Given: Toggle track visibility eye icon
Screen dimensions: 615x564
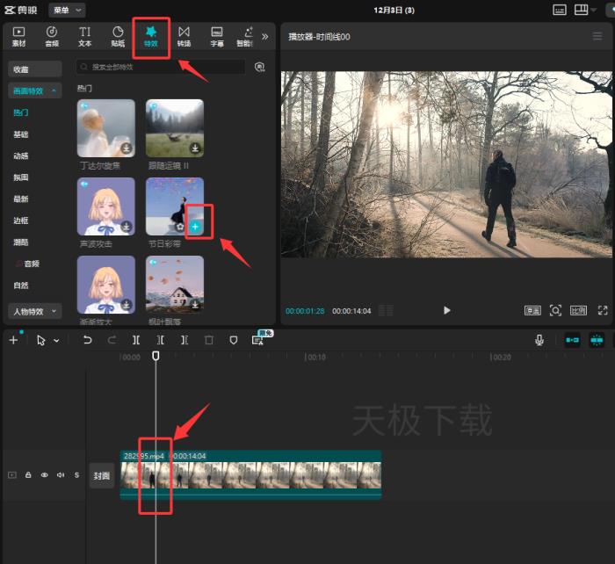Looking at the screenshot, I should point(44,475).
